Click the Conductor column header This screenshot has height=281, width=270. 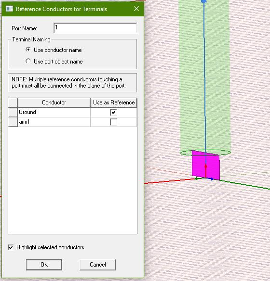54,102
